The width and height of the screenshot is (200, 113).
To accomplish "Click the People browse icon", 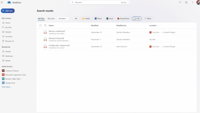I will (x=3, y=51).
